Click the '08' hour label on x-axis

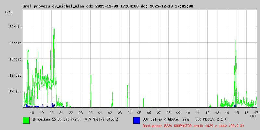tap(168, 113)
